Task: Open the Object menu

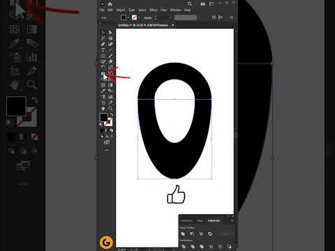Action: pos(121,10)
